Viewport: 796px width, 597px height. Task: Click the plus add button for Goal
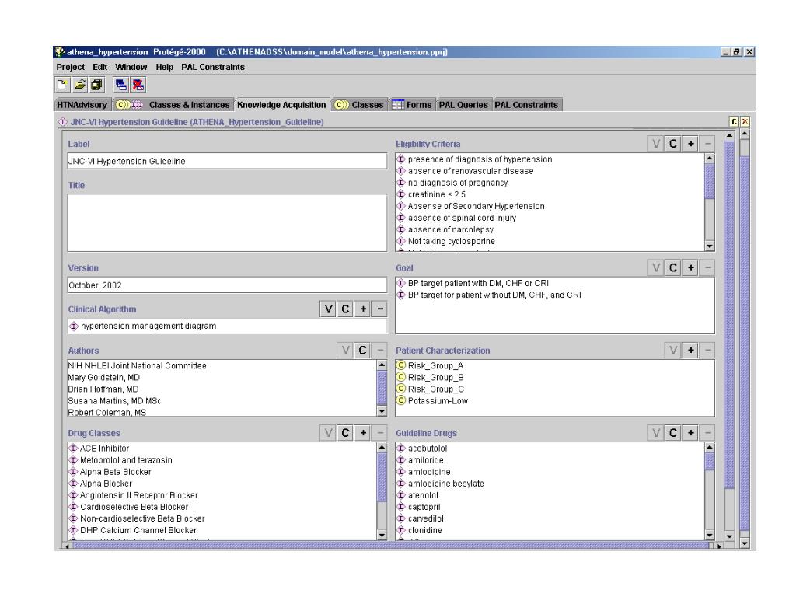pos(690,267)
